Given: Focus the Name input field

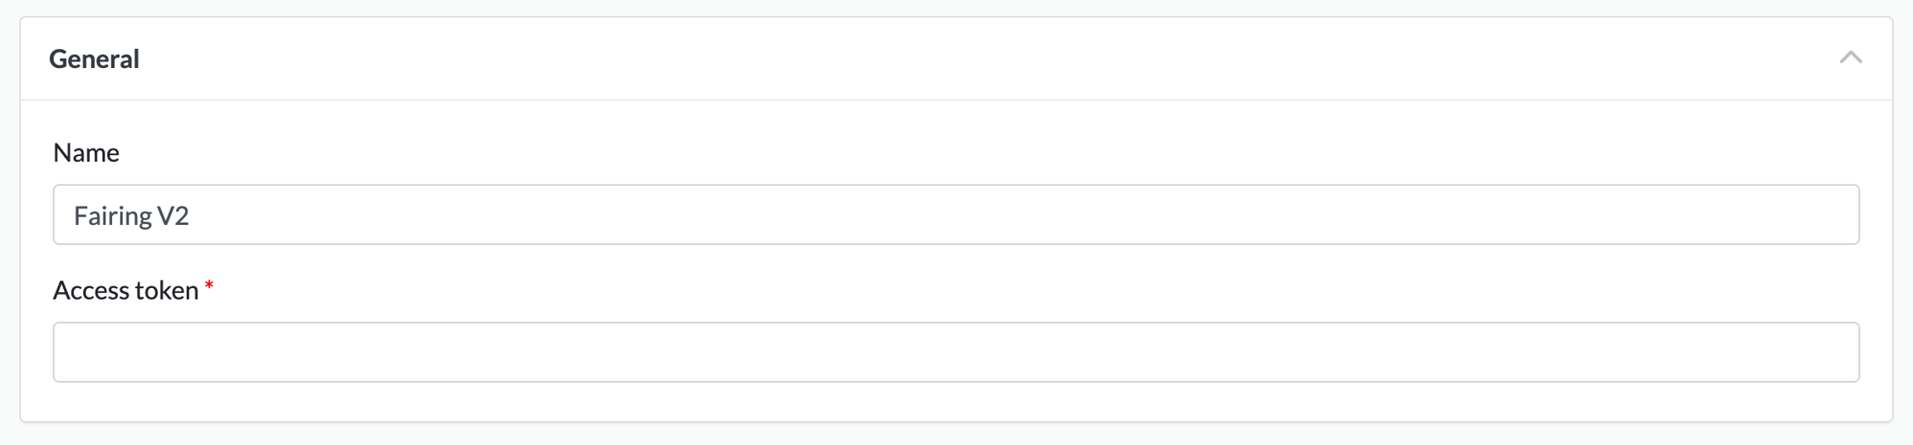Looking at the screenshot, I should click(x=955, y=215).
